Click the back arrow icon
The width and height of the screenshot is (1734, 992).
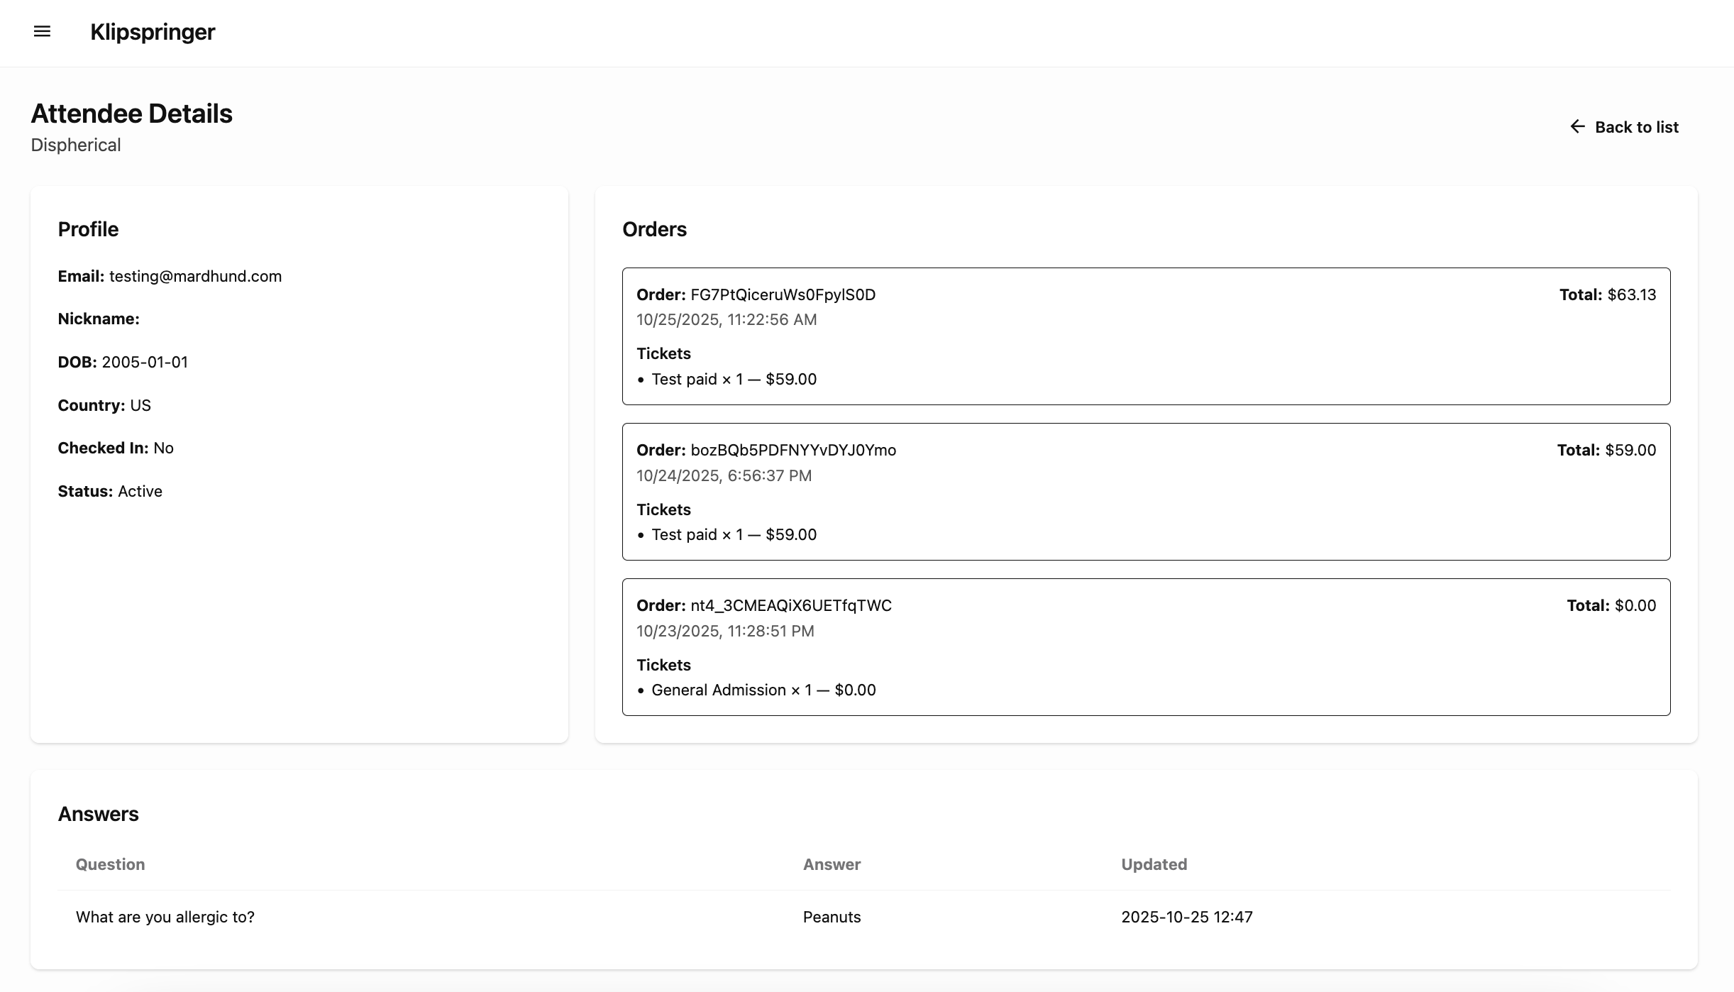coord(1577,126)
